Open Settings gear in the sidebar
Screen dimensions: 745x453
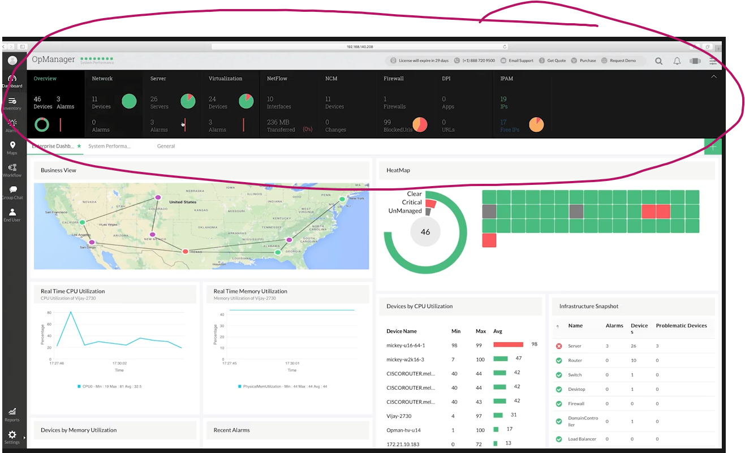(x=12, y=437)
